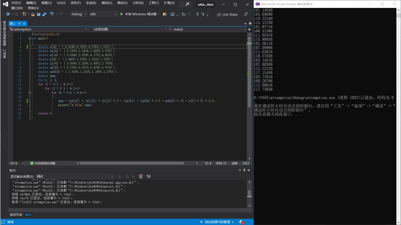The image size is (401, 225).
Task: Click the Live Share button
Action: tap(227, 14)
